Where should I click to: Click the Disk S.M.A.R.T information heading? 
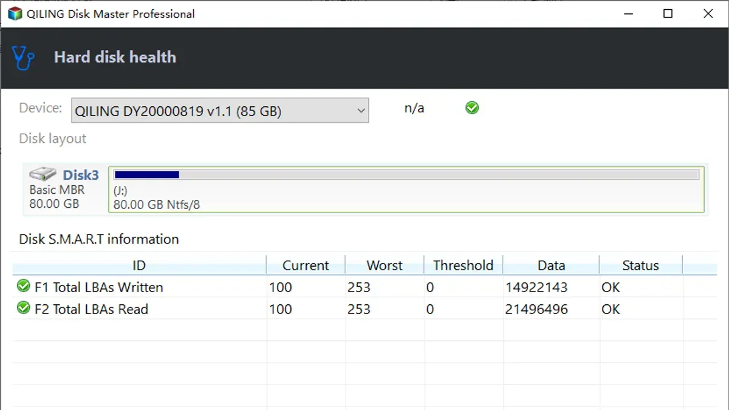(99, 239)
